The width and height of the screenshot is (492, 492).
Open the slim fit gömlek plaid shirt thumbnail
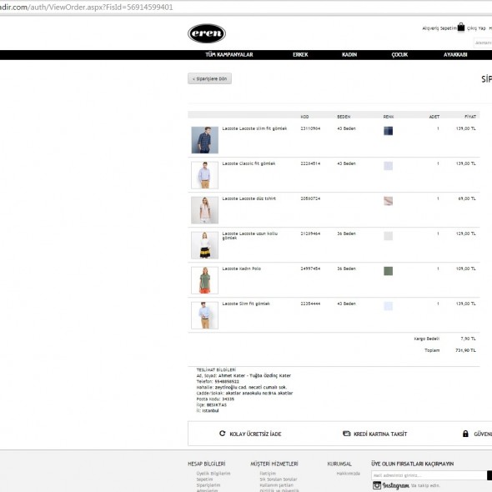pyautogui.click(x=205, y=140)
